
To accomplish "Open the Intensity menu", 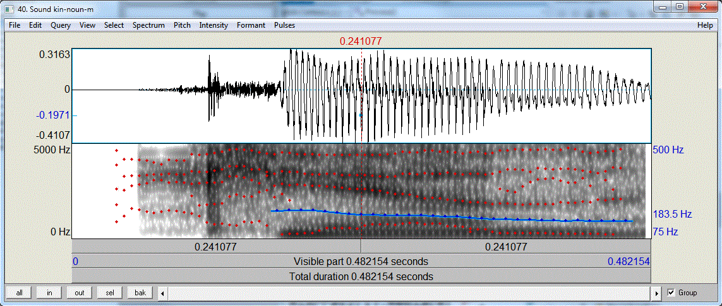I will [x=214, y=25].
